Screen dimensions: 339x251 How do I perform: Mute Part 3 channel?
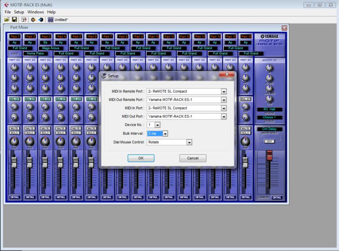(x=45, y=128)
